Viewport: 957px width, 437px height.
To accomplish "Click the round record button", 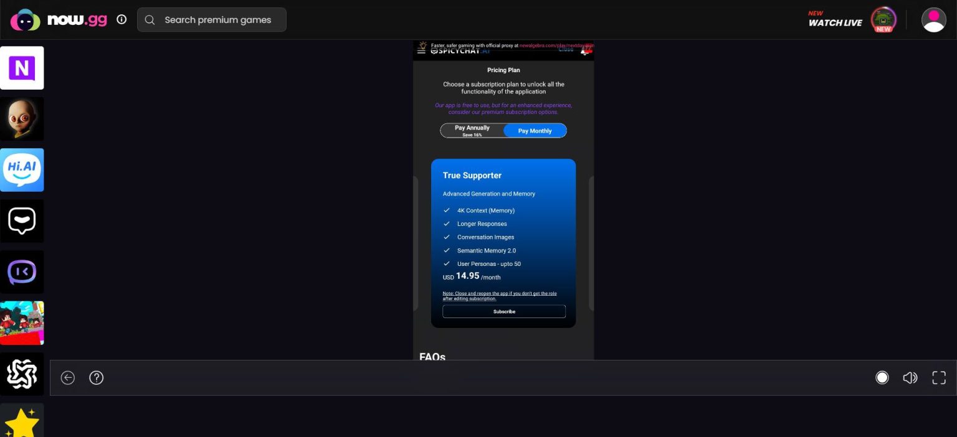I will 882,378.
